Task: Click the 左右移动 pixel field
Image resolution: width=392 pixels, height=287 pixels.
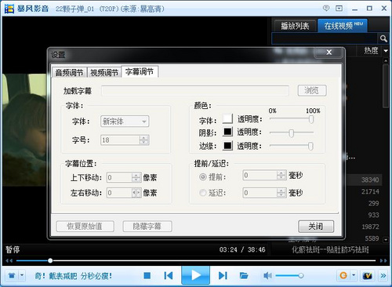Action: (119, 193)
